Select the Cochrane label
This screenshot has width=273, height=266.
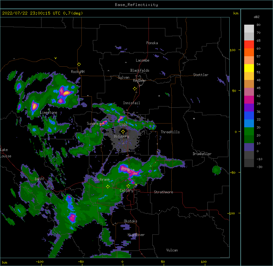[102, 179]
